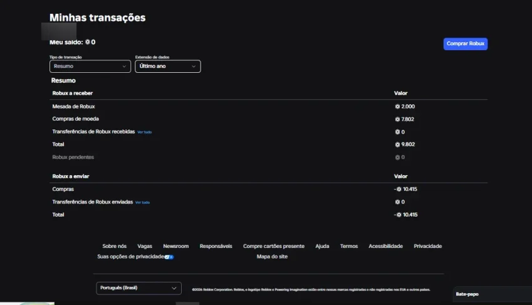Screen dimensions: 532x305
Task: Open the Acessibilidade footer link
Action: (385, 246)
